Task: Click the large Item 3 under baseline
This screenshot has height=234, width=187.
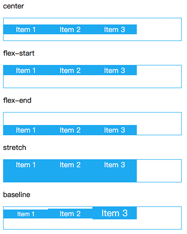Action: [115, 213]
